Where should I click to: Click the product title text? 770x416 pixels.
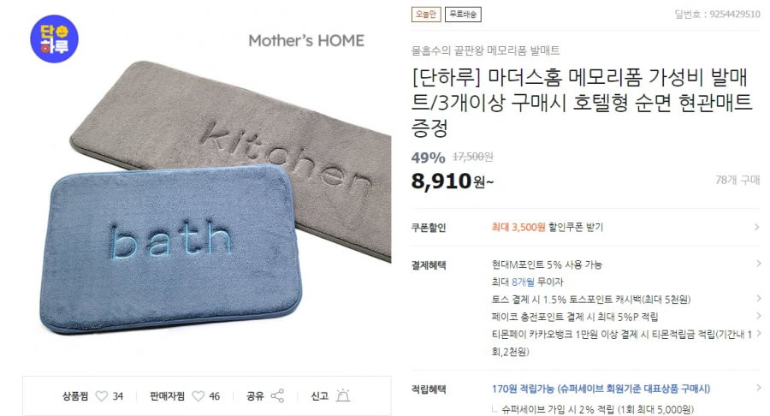pyautogui.click(x=582, y=103)
